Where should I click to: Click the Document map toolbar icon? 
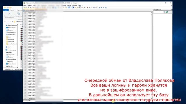78,8
